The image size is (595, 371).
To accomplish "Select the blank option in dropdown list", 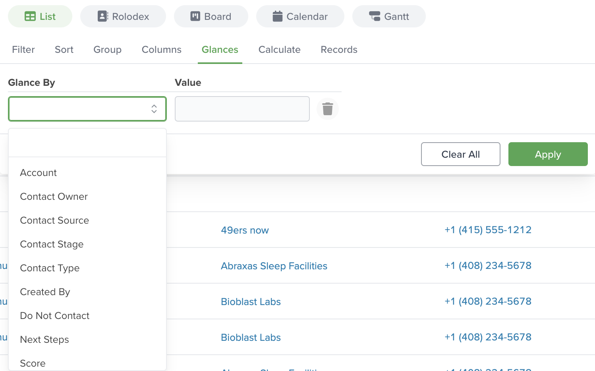I will (x=87, y=143).
